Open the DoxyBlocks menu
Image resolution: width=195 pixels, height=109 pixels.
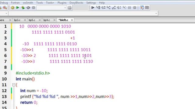76,3
